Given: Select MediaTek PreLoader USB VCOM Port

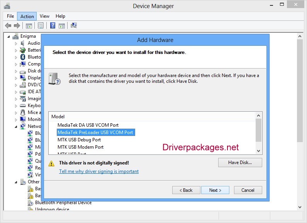Looking at the screenshot, I should [x=95, y=132].
